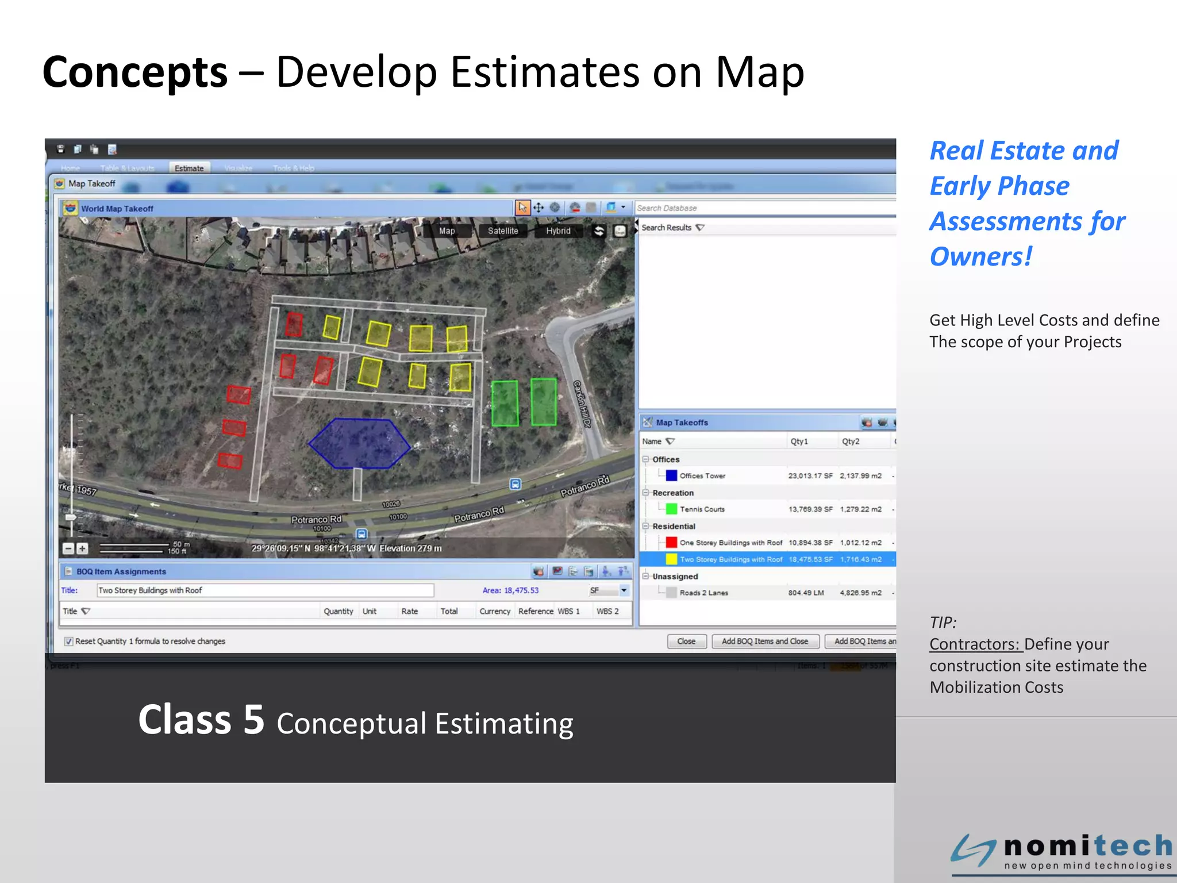Click the paste icon in the quick access bar

click(x=94, y=149)
